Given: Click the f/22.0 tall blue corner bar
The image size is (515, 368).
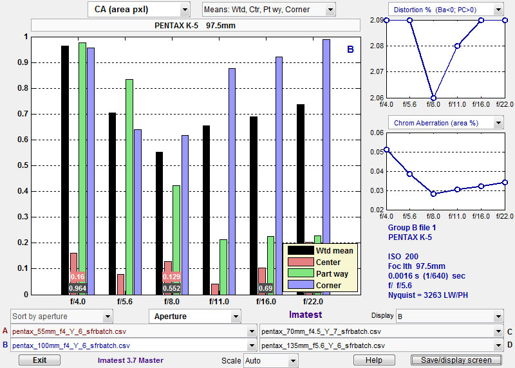Looking at the screenshot, I should coord(326,141).
